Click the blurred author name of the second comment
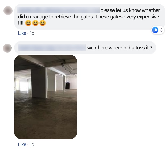Image resolution: width=167 pixels, height=149 pixels. coord(52,48)
